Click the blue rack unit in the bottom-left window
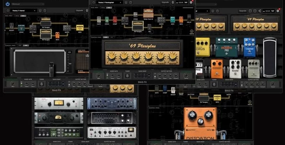This screenshot has width=285, height=145. 112,104
